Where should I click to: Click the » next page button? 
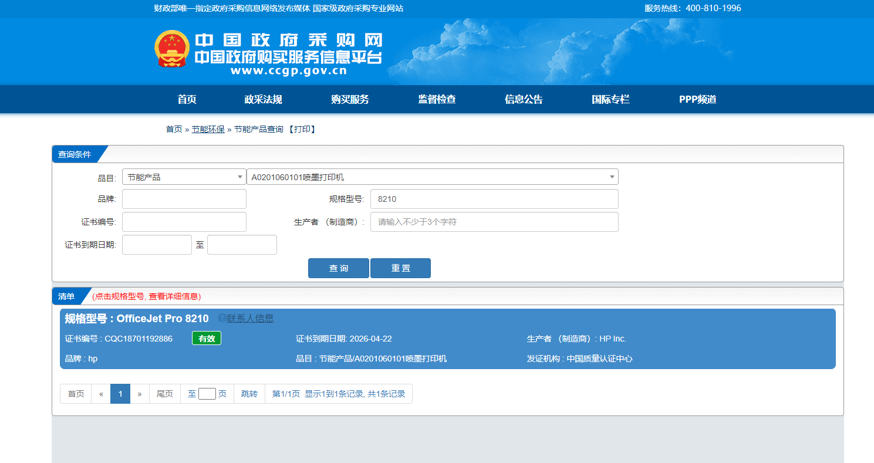click(140, 394)
